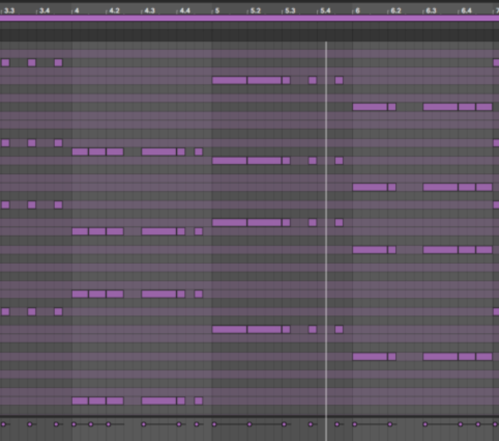Click the bar 6 marker in the ruler
499x441 pixels.
tap(357, 11)
